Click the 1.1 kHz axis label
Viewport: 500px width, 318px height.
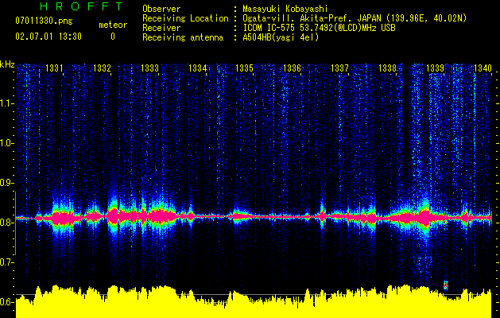tap(7, 103)
